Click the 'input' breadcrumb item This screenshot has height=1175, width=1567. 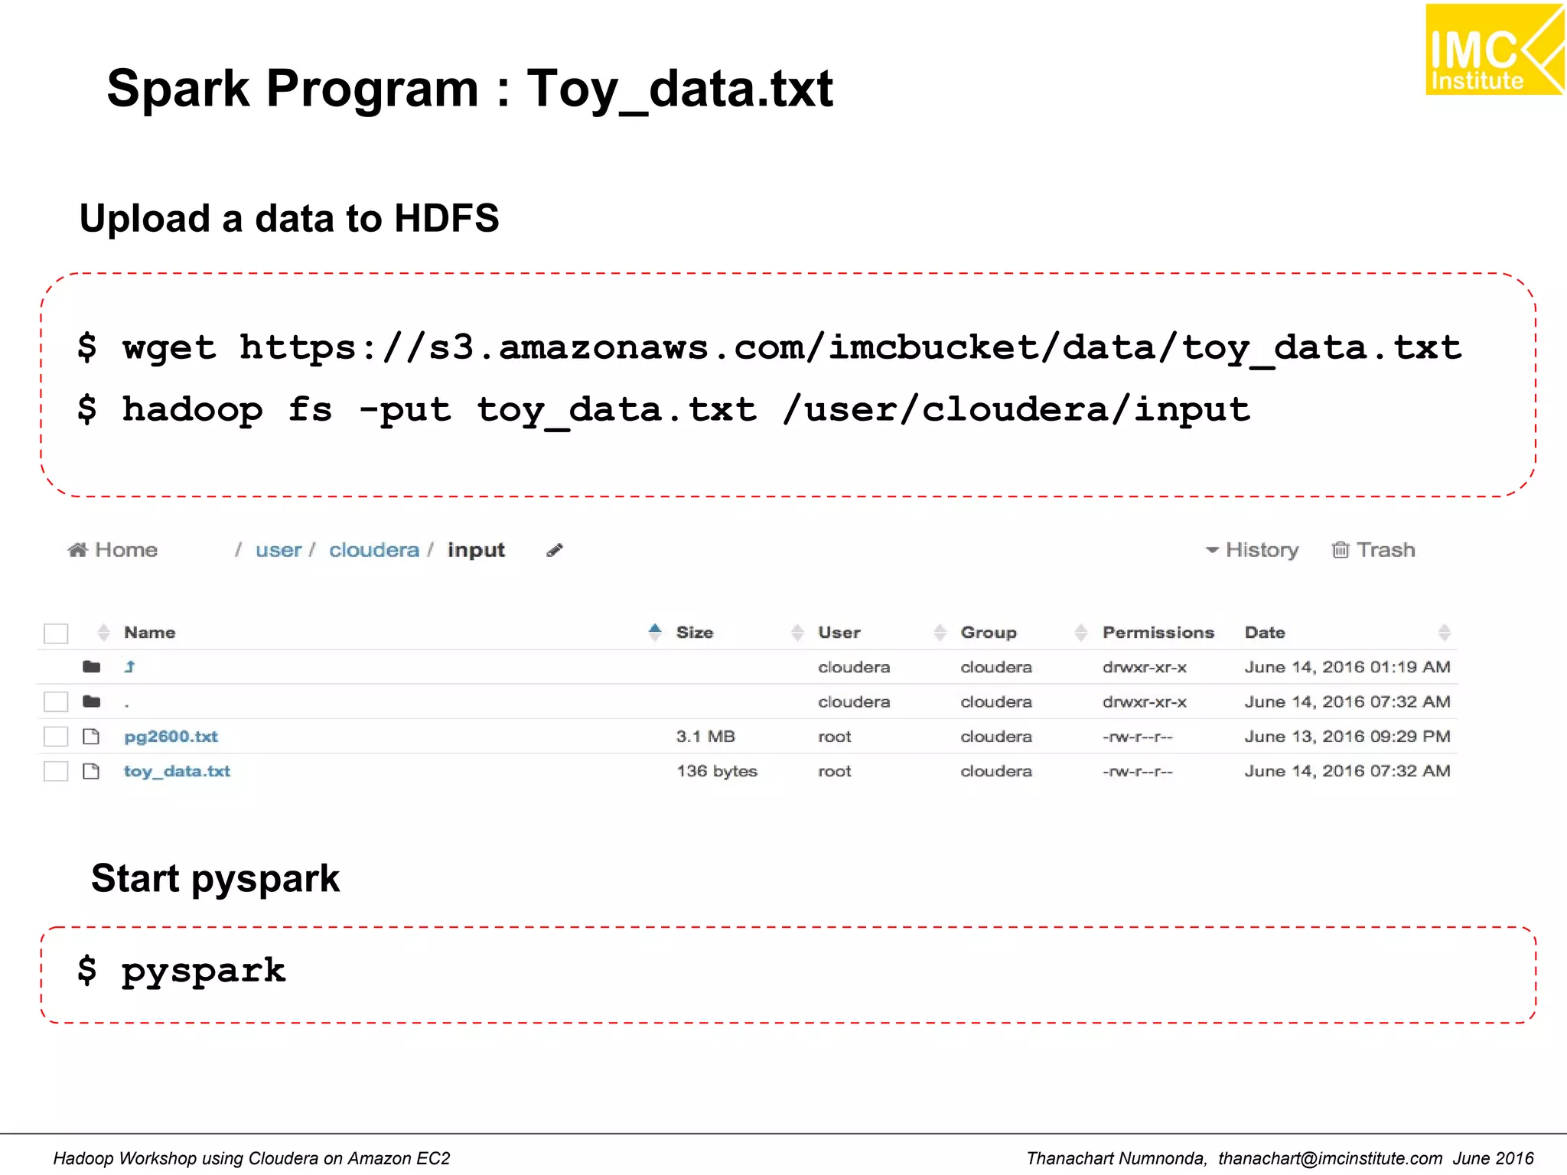476,551
